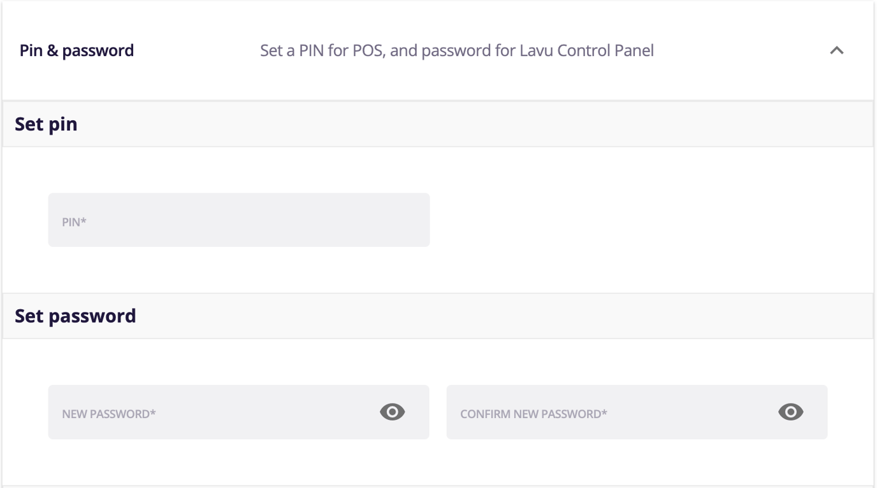877x488 pixels.
Task: Click the CONFIRM NEW PASSWORD* placeholder label
Action: (x=533, y=414)
